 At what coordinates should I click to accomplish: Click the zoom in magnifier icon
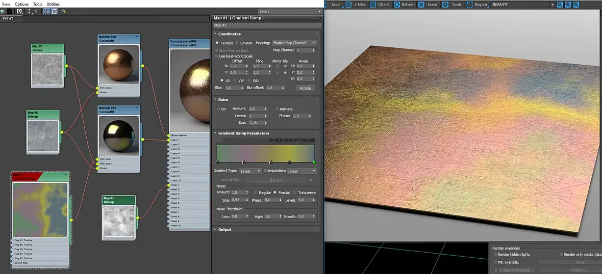560,5
